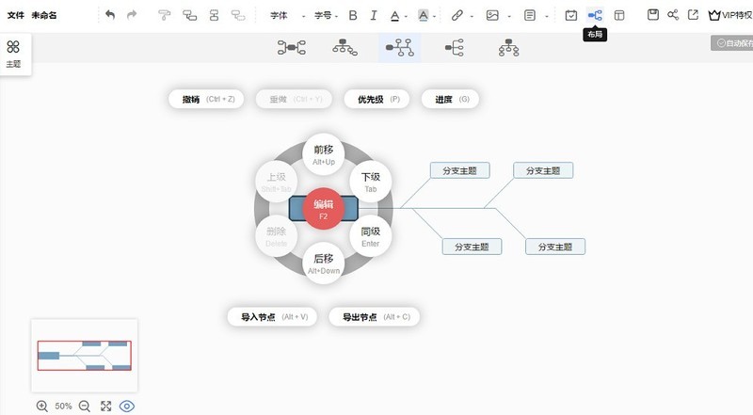Click the layout (布局) icon
Image resolution: width=753 pixels, height=415 pixels.
click(595, 15)
